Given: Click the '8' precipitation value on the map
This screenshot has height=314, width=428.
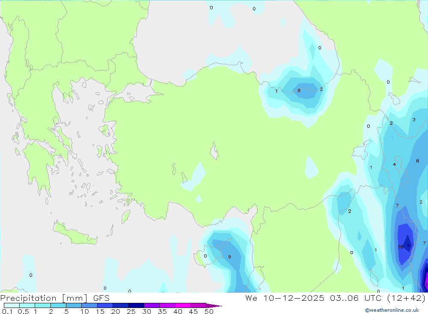Looking at the screenshot, I should (417, 161).
